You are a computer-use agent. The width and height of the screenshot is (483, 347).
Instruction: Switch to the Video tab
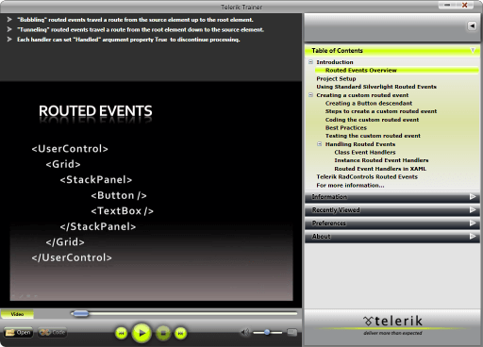coord(17,314)
